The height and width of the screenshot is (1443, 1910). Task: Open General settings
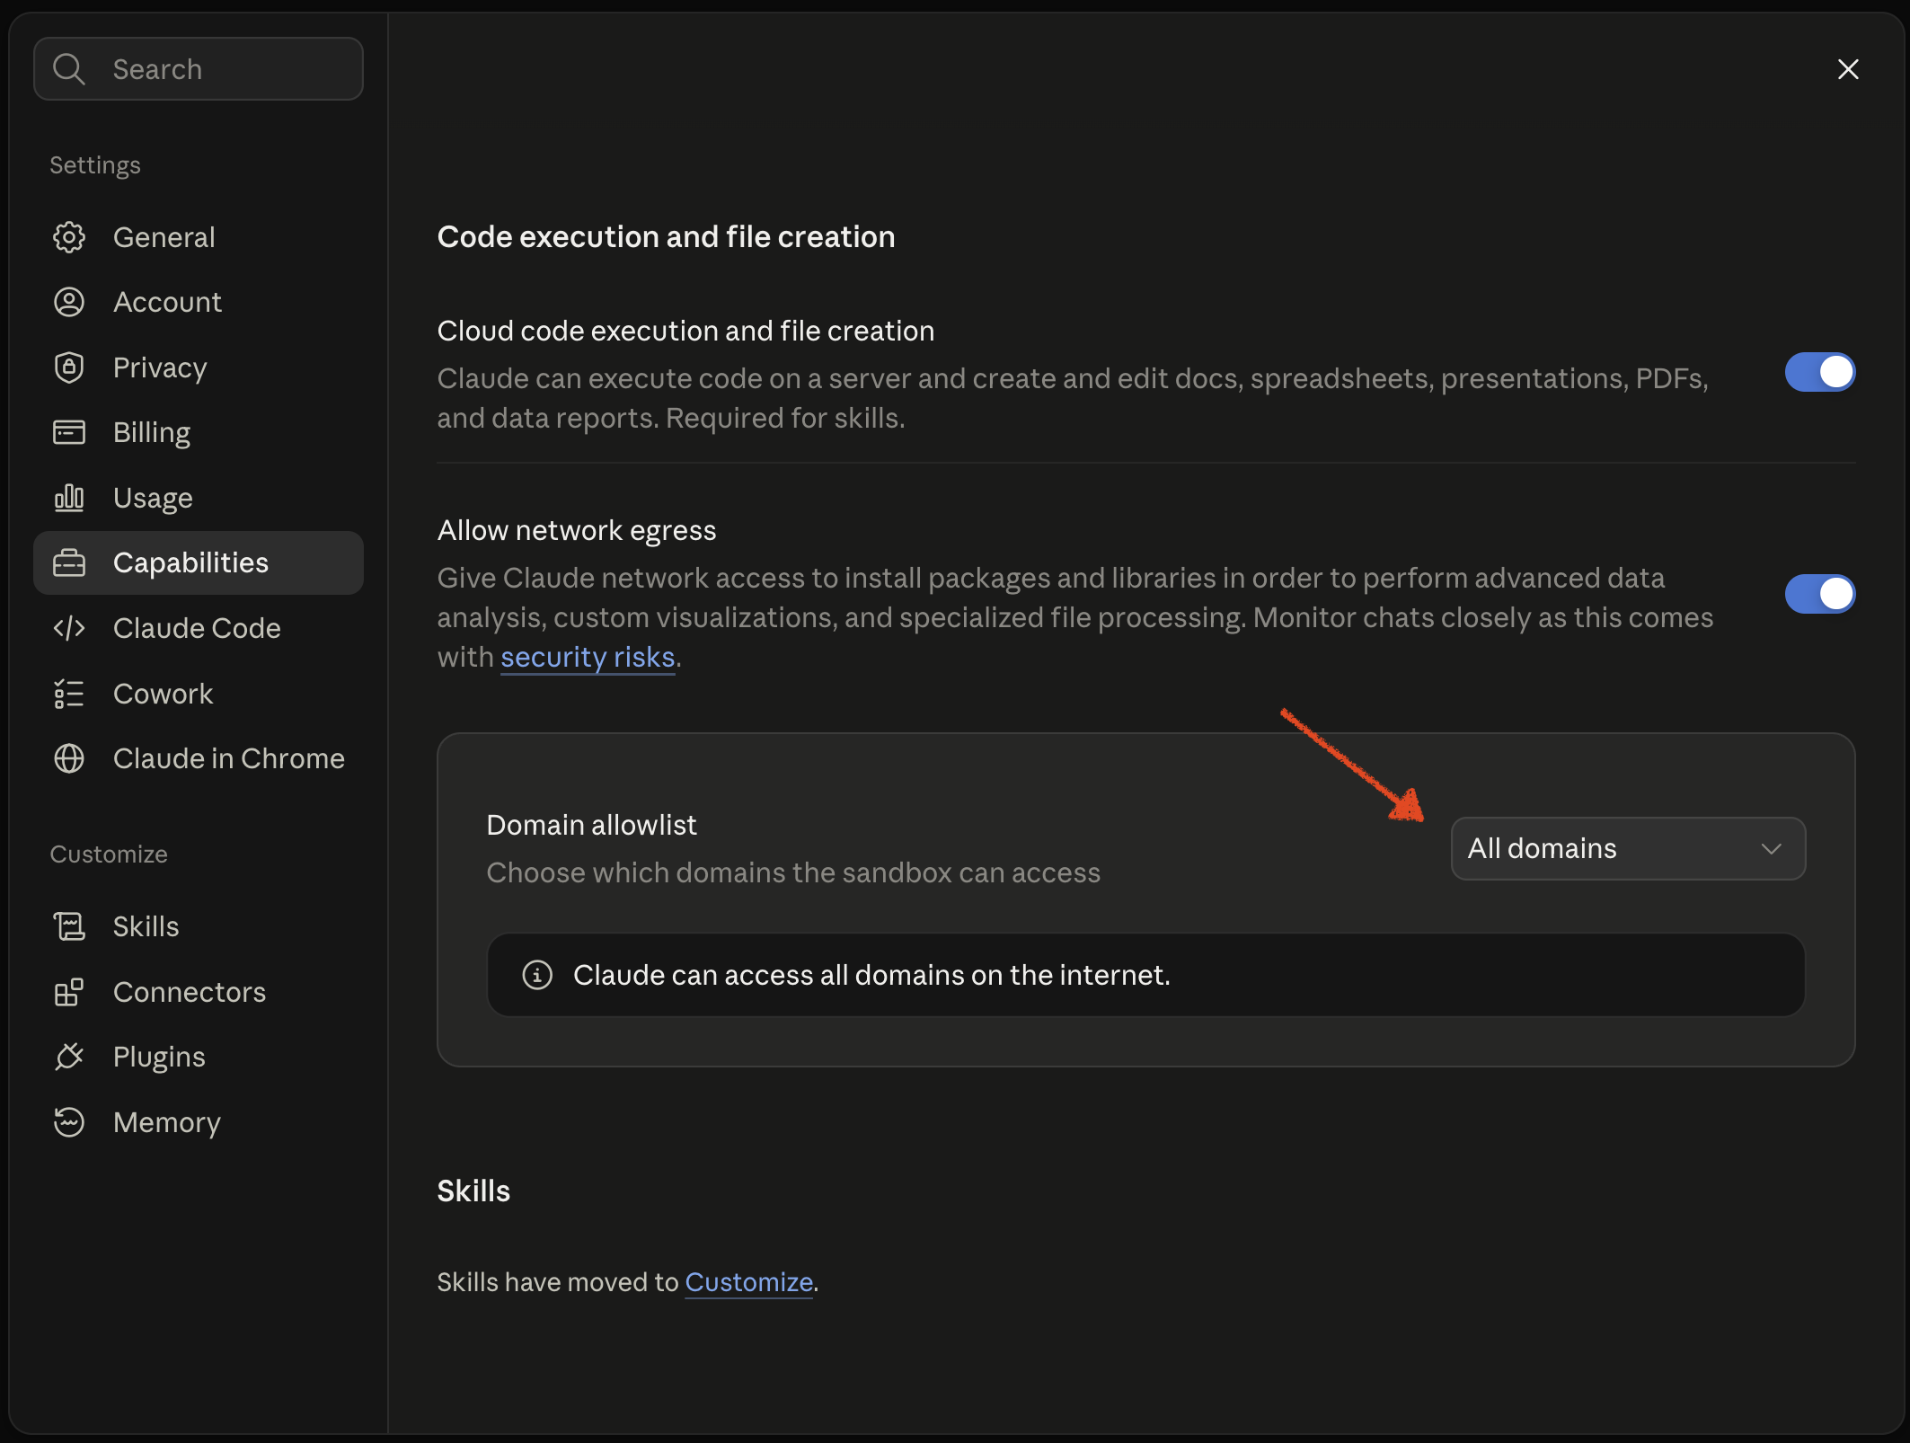[x=199, y=237]
